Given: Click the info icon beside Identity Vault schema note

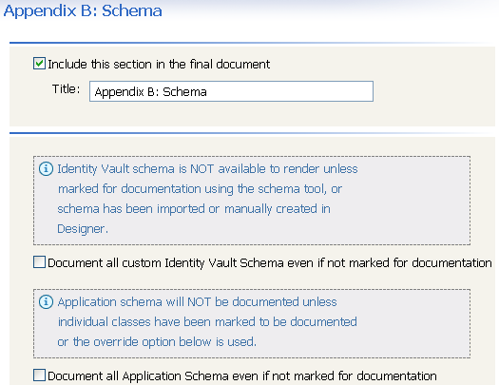Looking at the screenshot, I should point(46,168).
